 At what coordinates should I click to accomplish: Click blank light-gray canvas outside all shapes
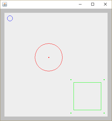(28, 93)
